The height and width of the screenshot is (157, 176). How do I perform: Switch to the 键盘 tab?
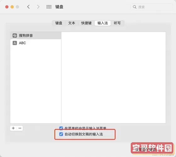click(x=59, y=23)
